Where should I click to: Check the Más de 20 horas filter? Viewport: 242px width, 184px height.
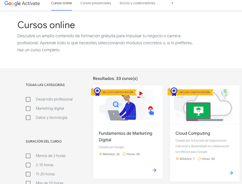coord(28,182)
